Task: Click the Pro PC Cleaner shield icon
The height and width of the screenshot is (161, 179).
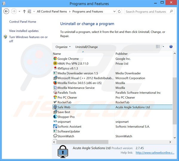Action: click(55, 97)
